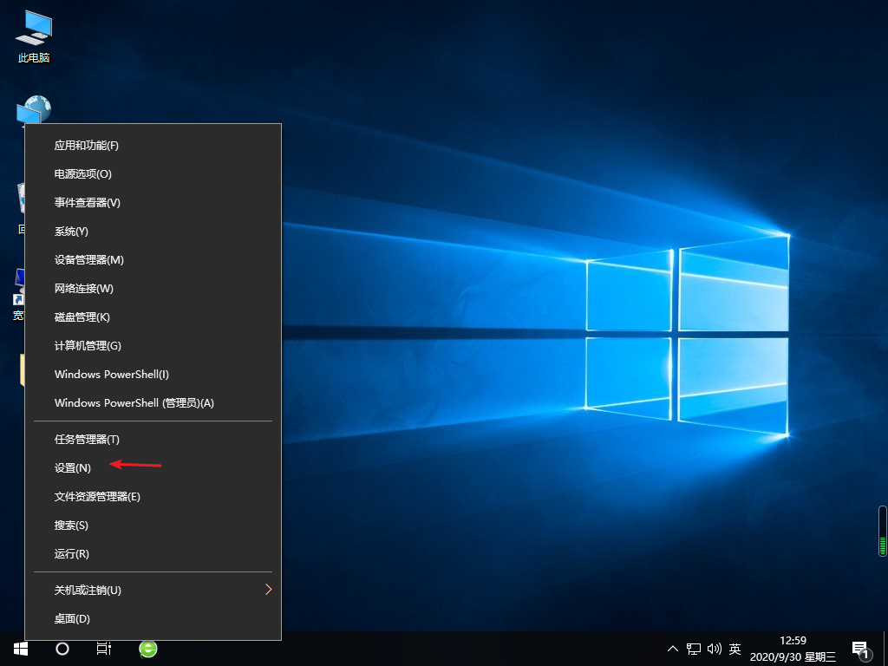
Task: Click the Task View icon
Action: 103,648
